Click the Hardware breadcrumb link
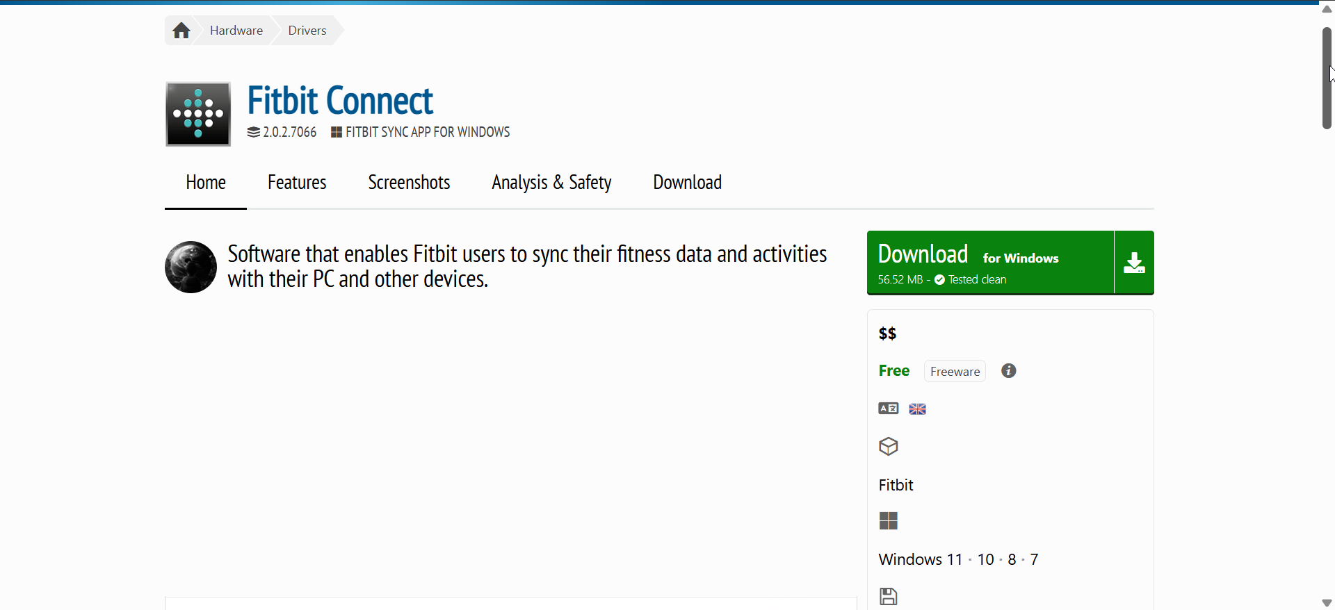The width and height of the screenshot is (1335, 610). [x=236, y=31]
